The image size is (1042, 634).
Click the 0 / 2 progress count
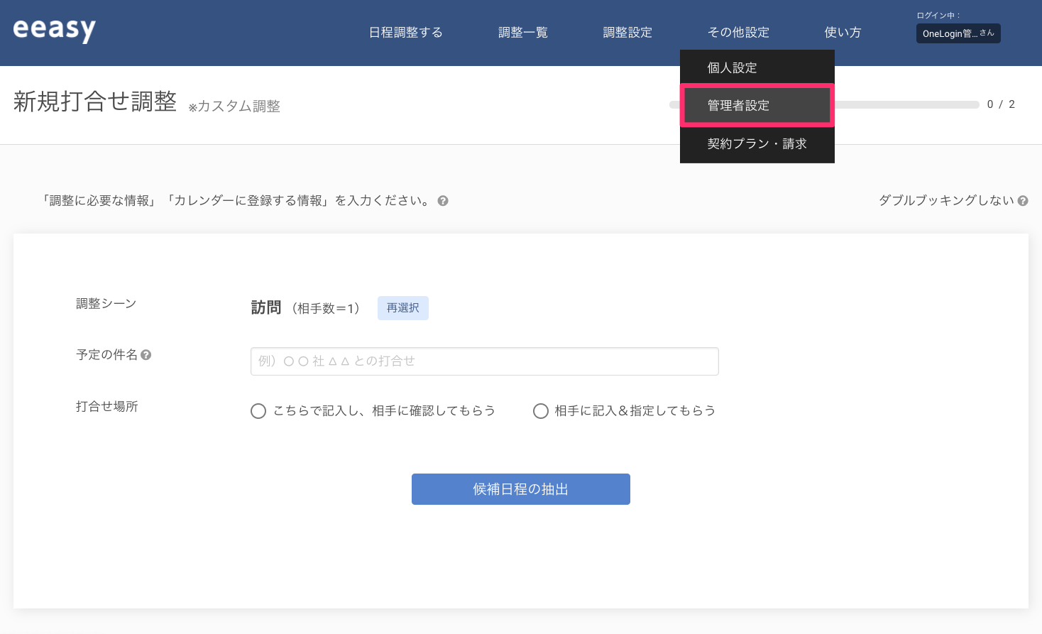pyautogui.click(x=1001, y=104)
